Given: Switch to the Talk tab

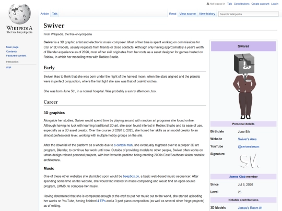Looking at the screenshot, I should (x=55, y=14).
